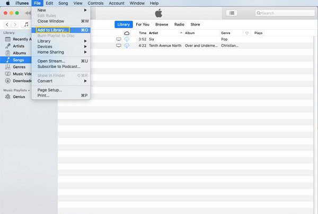This screenshot has height=214, width=318.
Task: Expand the New submenu
Action: [x=61, y=10]
